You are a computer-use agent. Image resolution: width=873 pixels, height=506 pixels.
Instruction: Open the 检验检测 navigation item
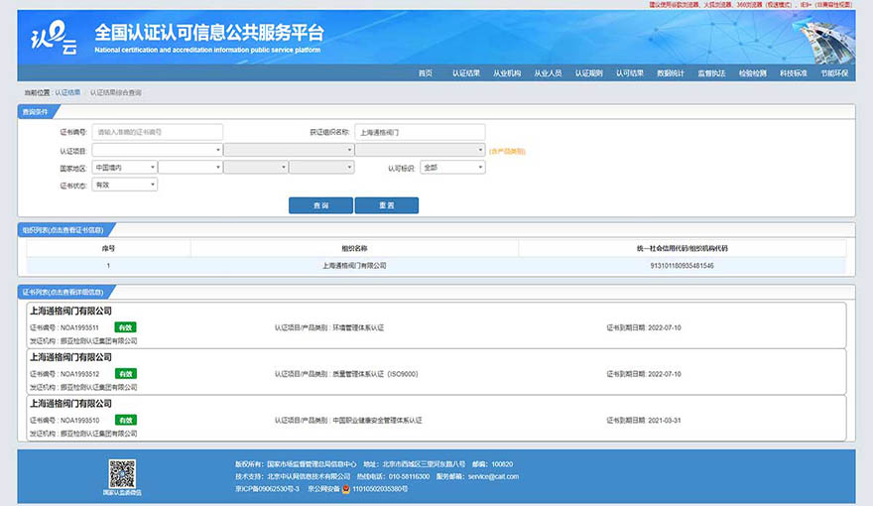(753, 73)
